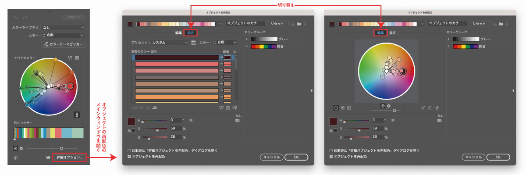The height and width of the screenshot is (175, 526).
Task: Open the プリセット dropdown showing カスタム
Action: 170,43
